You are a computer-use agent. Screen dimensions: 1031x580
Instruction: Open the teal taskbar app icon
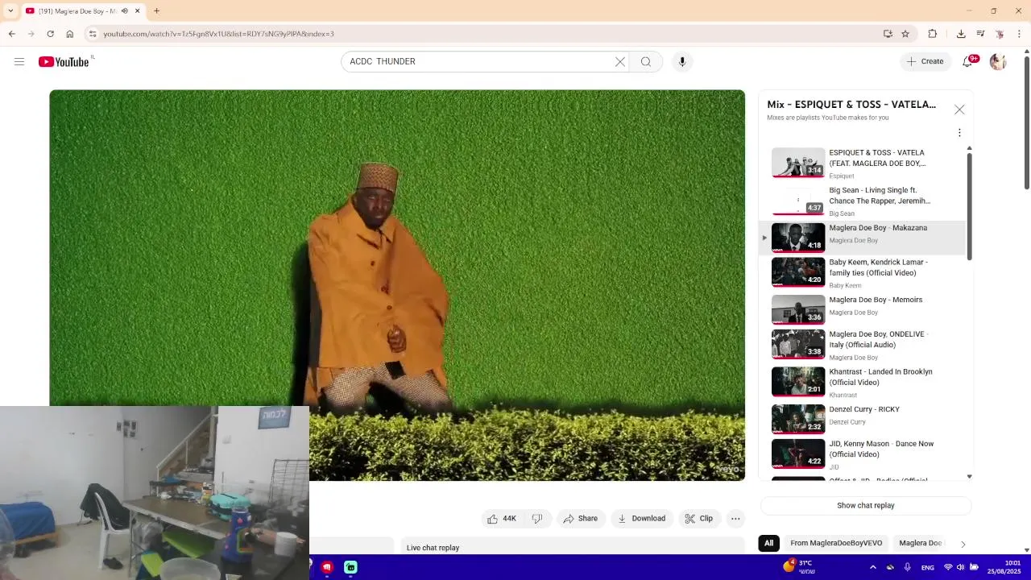click(x=351, y=567)
